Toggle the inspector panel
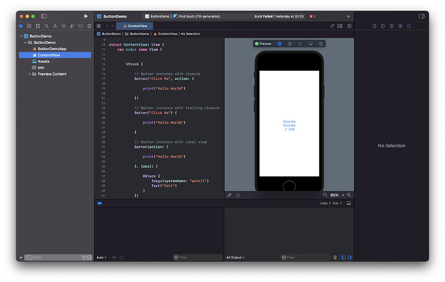This screenshot has height=282, width=445. pyautogui.click(x=422, y=16)
